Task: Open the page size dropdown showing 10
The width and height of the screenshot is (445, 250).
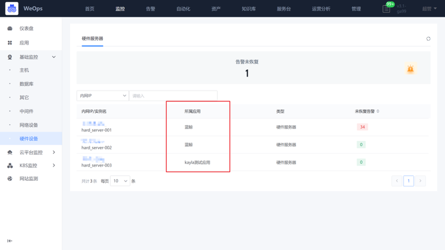Action: (x=120, y=181)
